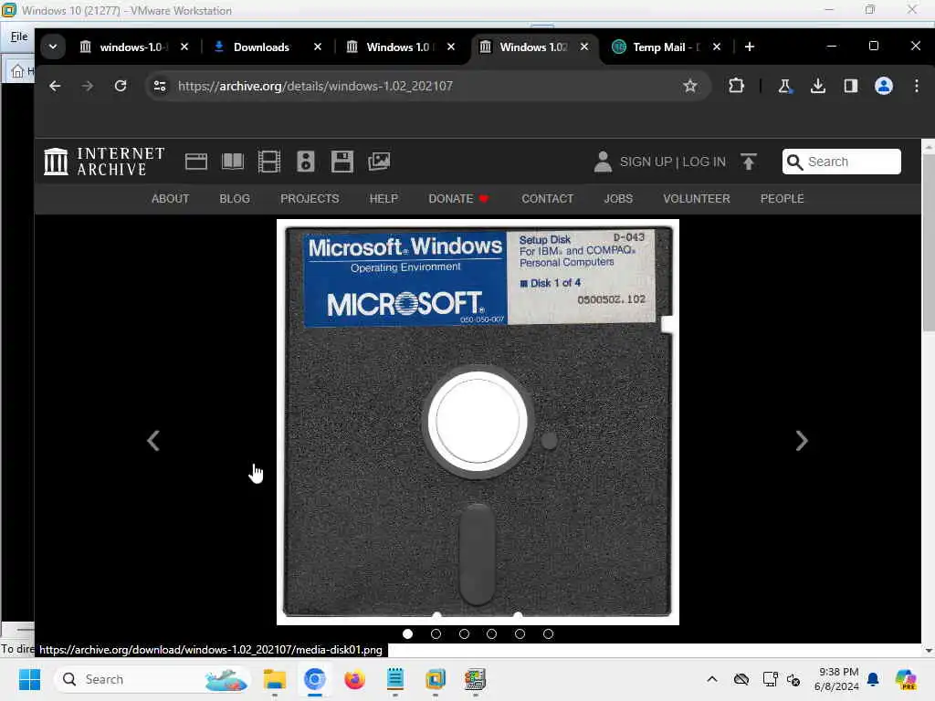Screen dimensions: 935x701
Task: Open the Chrome three-dot menu
Action: point(917,86)
